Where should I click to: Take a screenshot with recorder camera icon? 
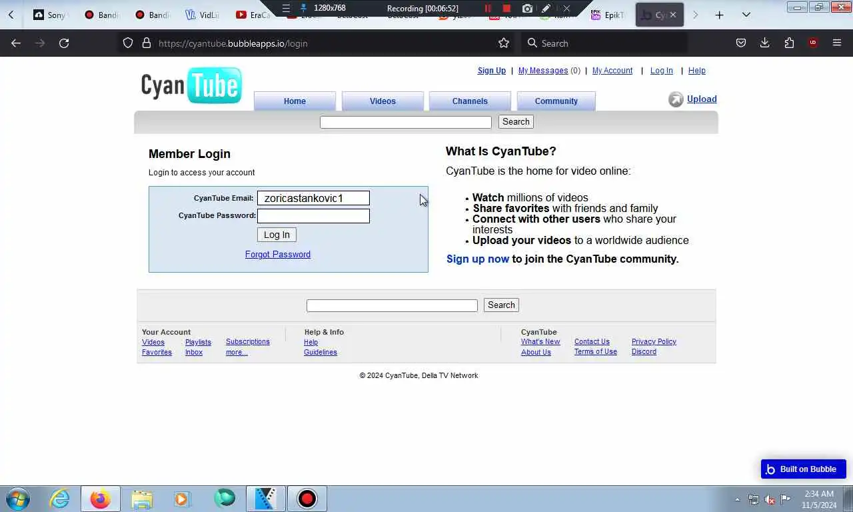coord(527,9)
